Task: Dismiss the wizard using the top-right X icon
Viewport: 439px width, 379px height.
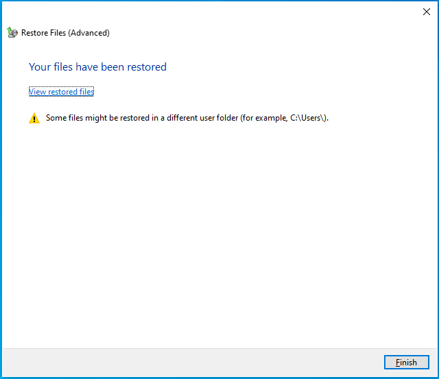Action: click(427, 12)
